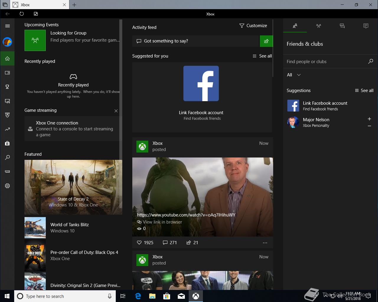The height and width of the screenshot is (302, 378).
Task: Open Search magnifier in sidebar
Action: 7,157
